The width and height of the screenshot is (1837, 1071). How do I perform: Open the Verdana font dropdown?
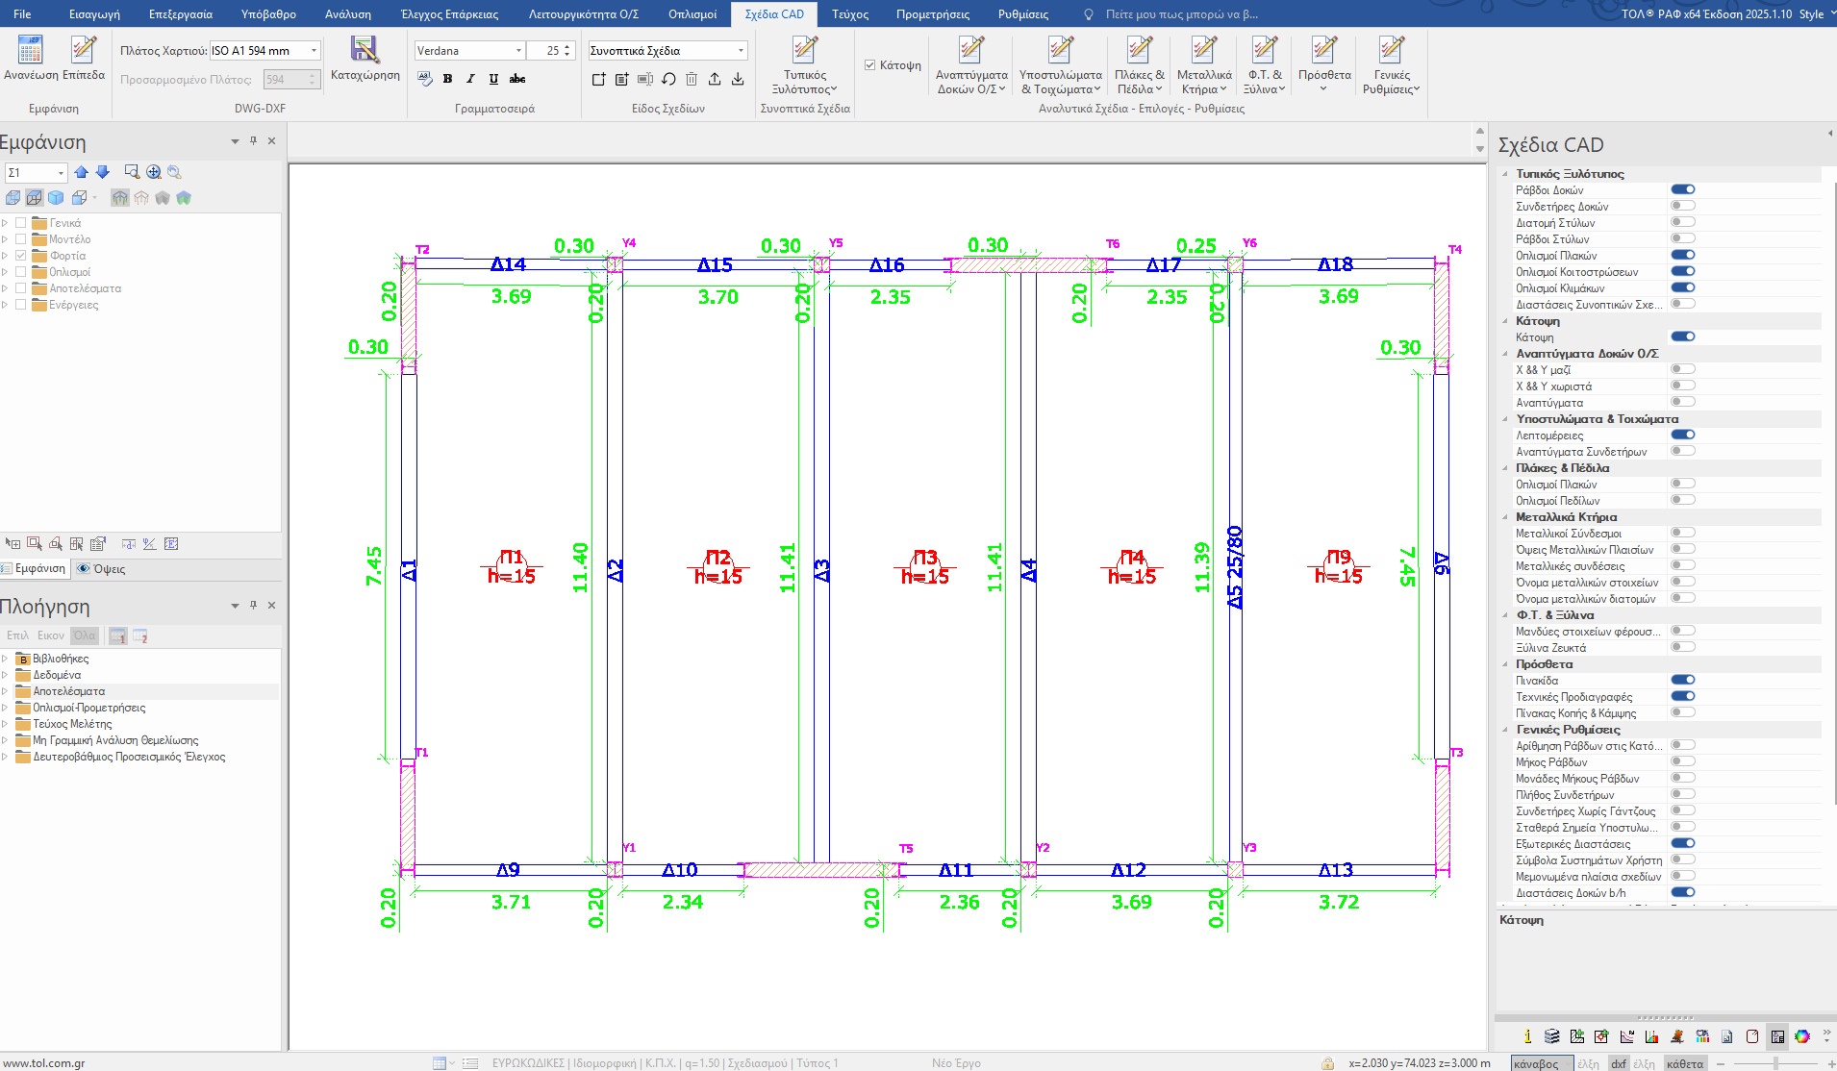(518, 51)
